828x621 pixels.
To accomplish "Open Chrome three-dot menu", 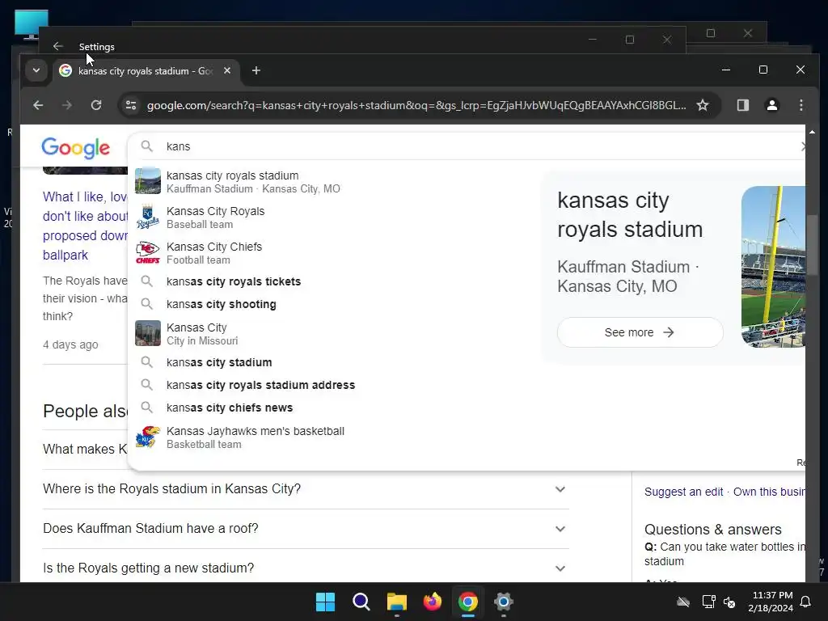I will 801,105.
